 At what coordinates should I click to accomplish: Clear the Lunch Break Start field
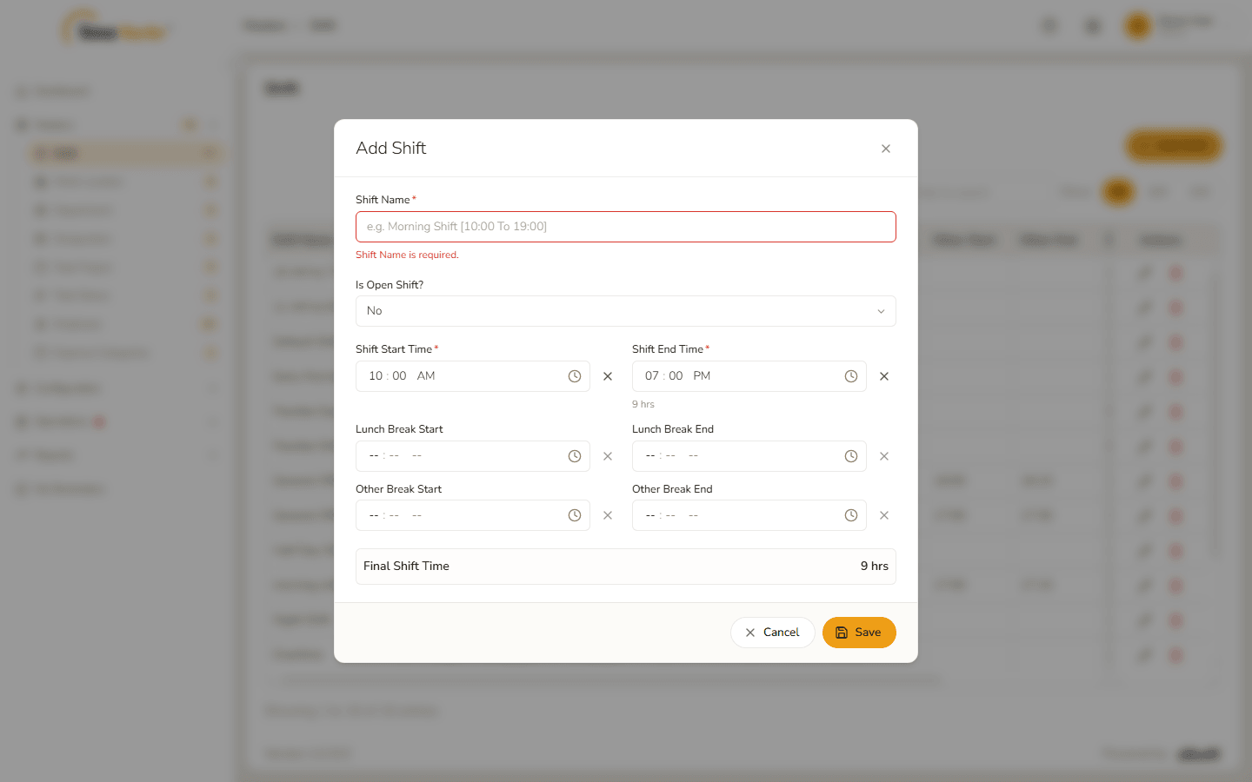(608, 456)
